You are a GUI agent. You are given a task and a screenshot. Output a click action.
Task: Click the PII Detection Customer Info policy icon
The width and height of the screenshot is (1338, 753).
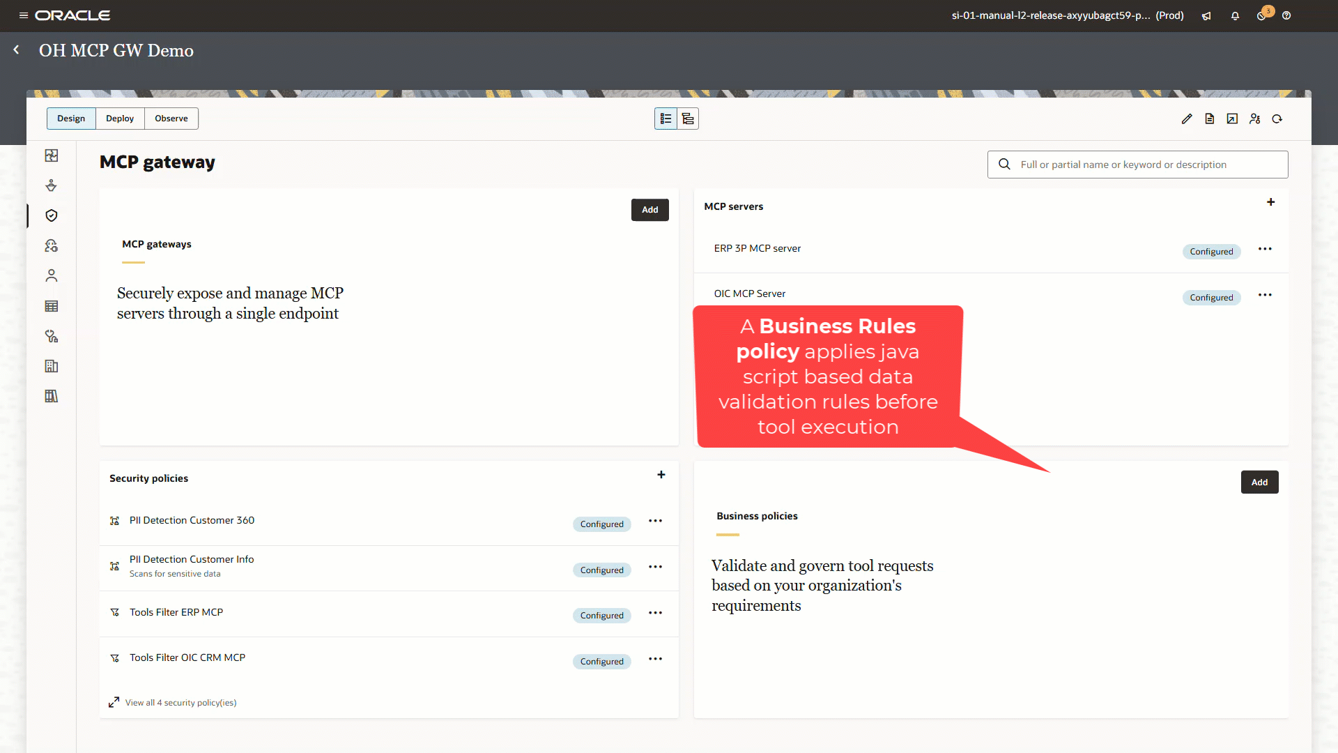tap(114, 566)
